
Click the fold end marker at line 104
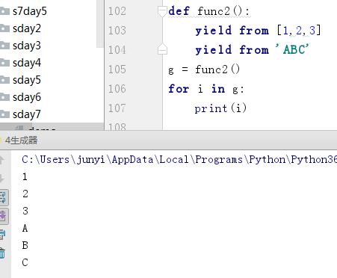click(x=162, y=49)
